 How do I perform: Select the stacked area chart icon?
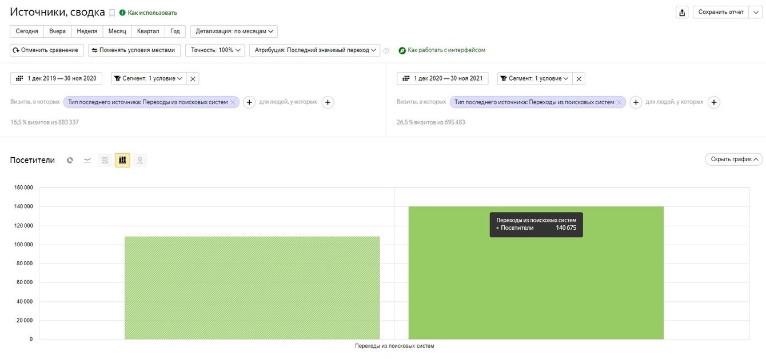pyautogui.click(x=105, y=160)
